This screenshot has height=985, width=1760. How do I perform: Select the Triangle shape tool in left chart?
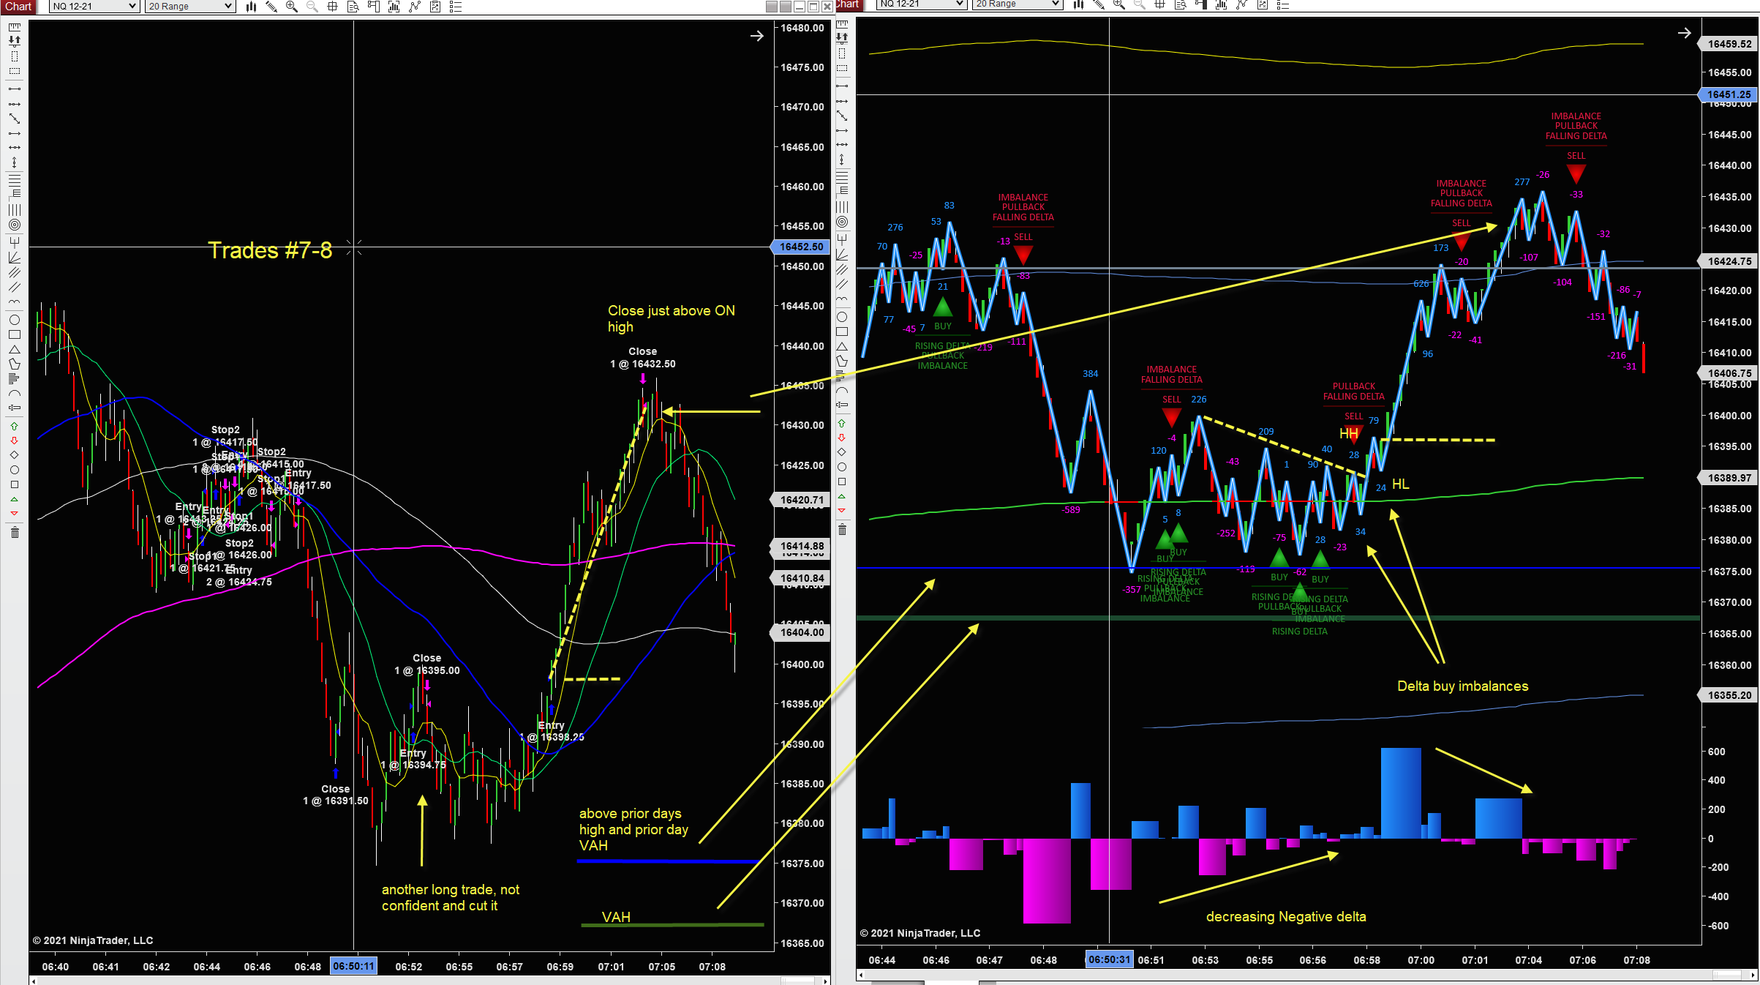pyautogui.click(x=14, y=349)
